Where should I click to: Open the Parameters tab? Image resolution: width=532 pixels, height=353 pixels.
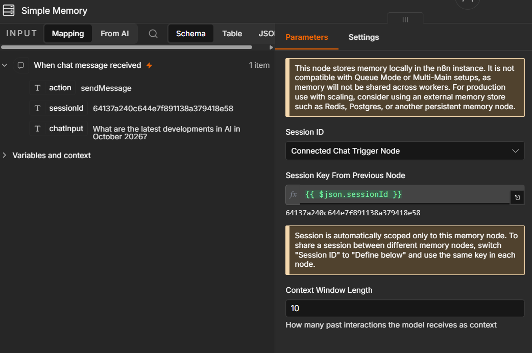pyautogui.click(x=307, y=37)
